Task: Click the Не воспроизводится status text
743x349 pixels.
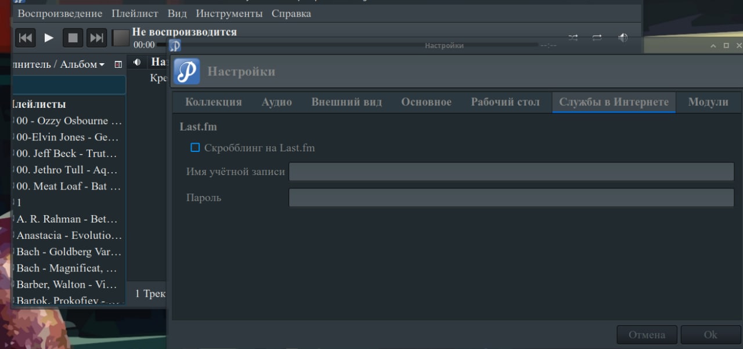Action: (185, 32)
